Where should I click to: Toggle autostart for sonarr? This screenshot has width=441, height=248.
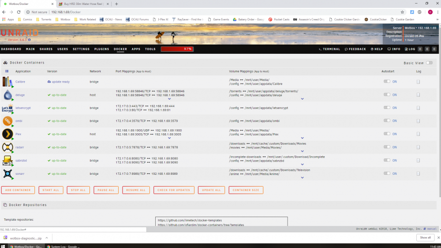(x=387, y=173)
